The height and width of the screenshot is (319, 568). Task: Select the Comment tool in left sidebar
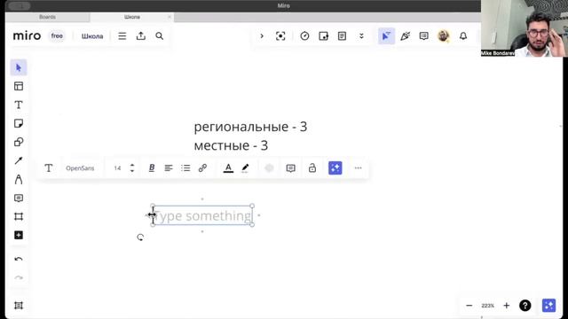coord(19,198)
